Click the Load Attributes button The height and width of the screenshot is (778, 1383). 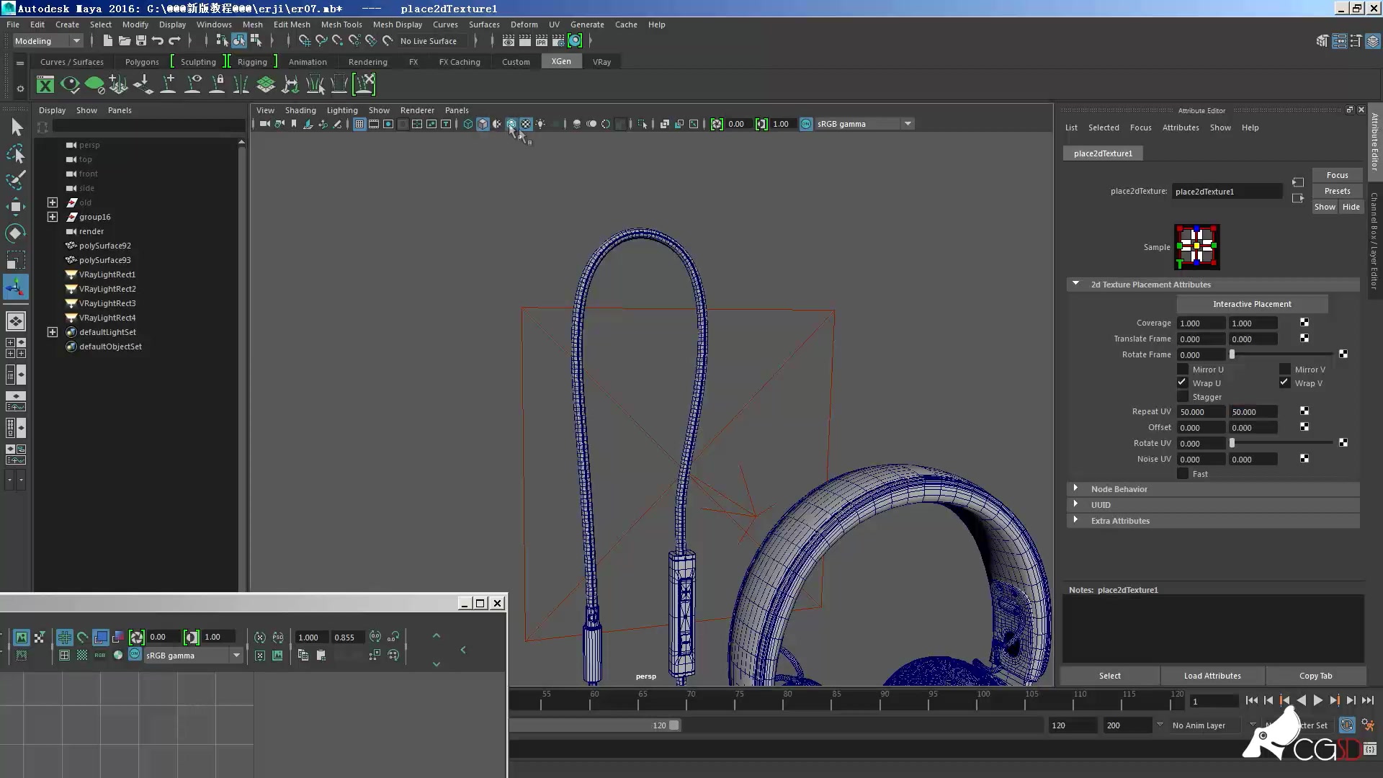1212,676
